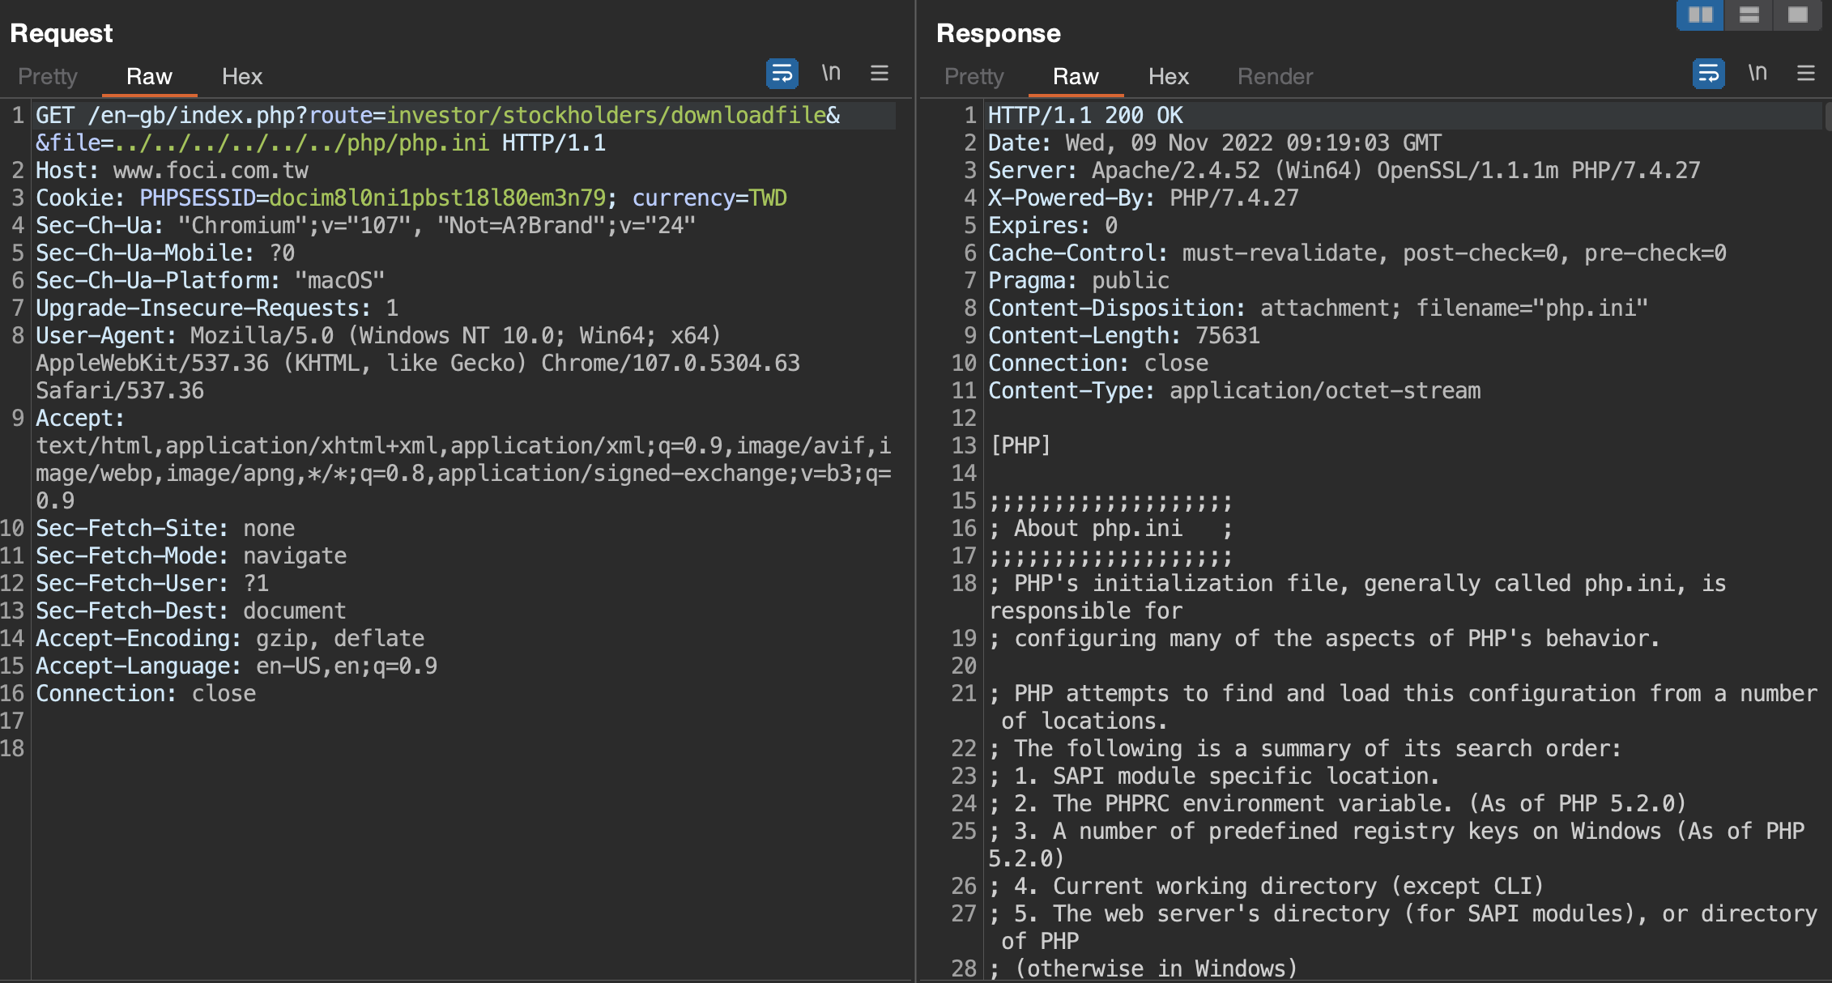Open the Response panel options menu
This screenshot has width=1832, height=983.
pyautogui.click(x=1806, y=74)
